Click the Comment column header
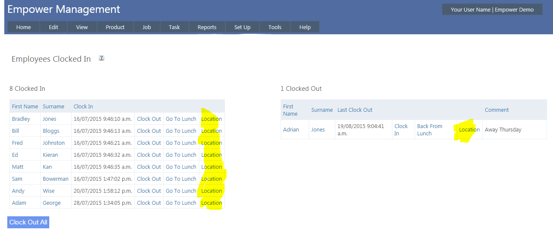This screenshot has width=553, height=239. pyautogui.click(x=496, y=110)
